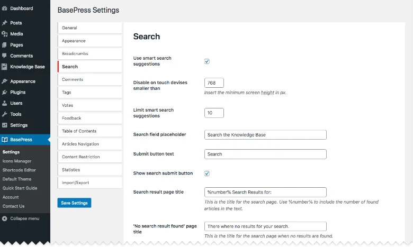Screen dimensions: 413x247
Task: Click the touch device size field 768
Action: click(x=214, y=83)
